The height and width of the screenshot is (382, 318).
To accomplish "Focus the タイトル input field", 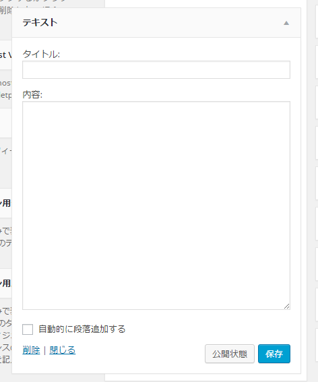I will tap(156, 69).
